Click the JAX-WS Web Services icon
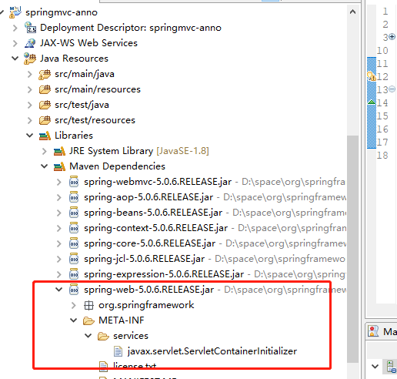The width and height of the screenshot is (397, 379). 30,43
